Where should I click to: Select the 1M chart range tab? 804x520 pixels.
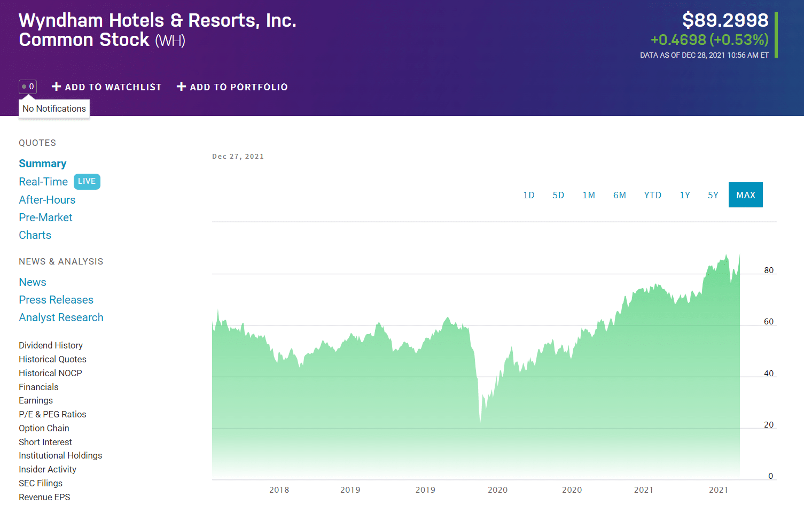[x=589, y=195]
